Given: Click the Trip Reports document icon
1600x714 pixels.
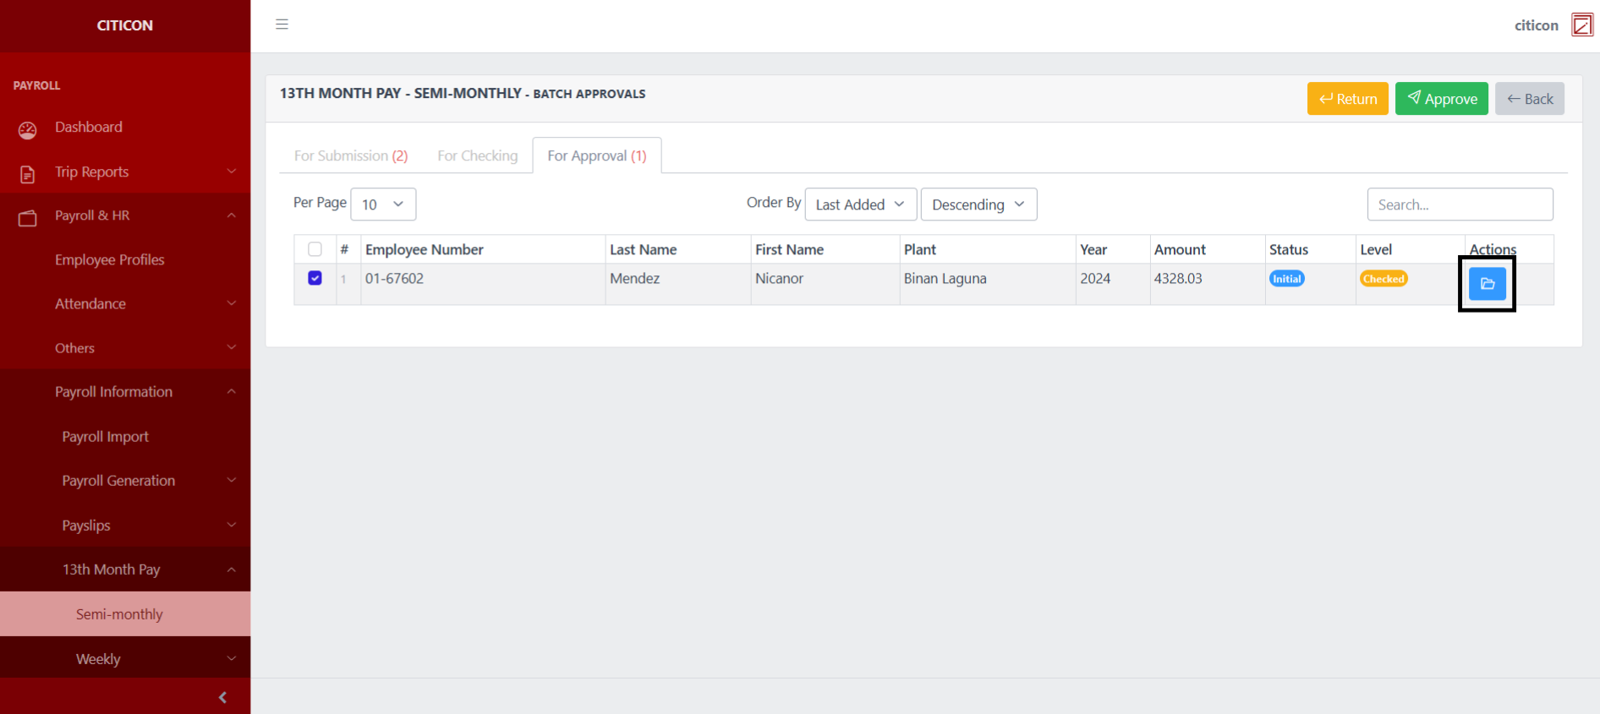Looking at the screenshot, I should (x=28, y=174).
